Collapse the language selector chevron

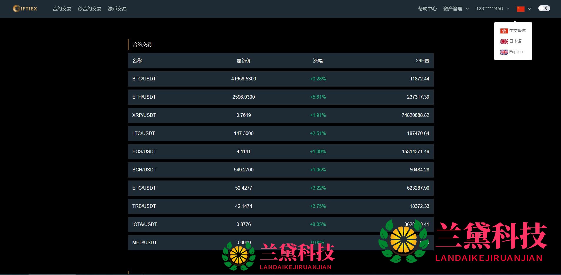tap(530, 9)
